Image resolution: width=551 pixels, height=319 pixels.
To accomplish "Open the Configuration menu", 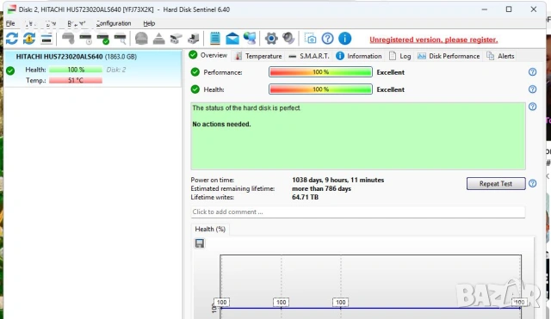I will (x=113, y=23).
